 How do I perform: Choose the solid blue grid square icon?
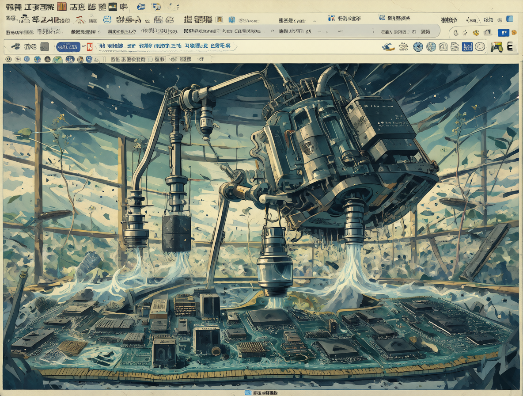click(467, 47)
